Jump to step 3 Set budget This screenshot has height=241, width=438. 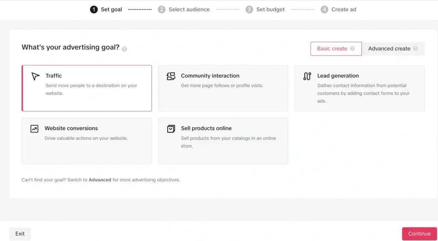pyautogui.click(x=266, y=9)
